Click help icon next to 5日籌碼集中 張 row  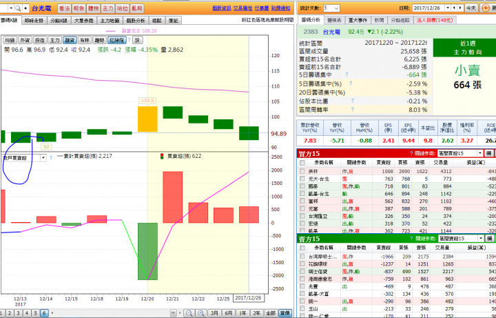click(347, 74)
